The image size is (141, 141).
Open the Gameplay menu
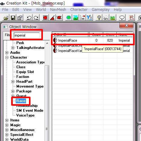tap(101, 10)
